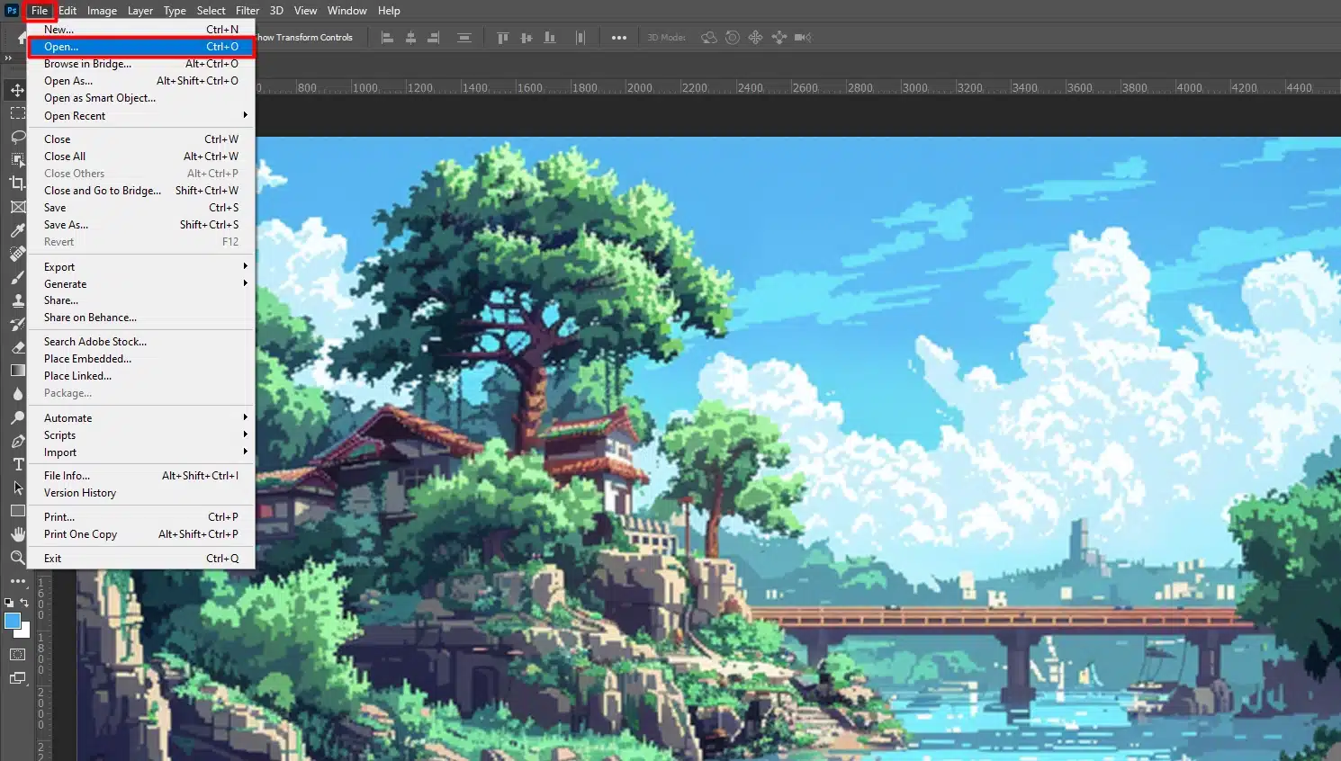
Task: Click the 3D Orbit camera icon
Action: tap(709, 38)
